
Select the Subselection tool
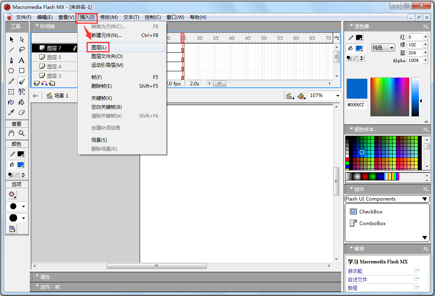(22, 39)
